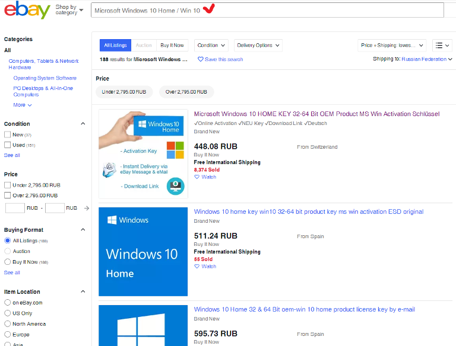Open the eBay logo home link
The width and height of the screenshot is (456, 346).
click(27, 10)
